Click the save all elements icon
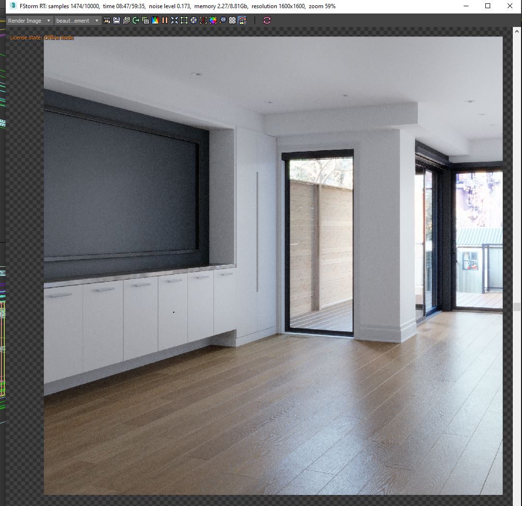Viewport: 522px width, 506px height. 126,21
